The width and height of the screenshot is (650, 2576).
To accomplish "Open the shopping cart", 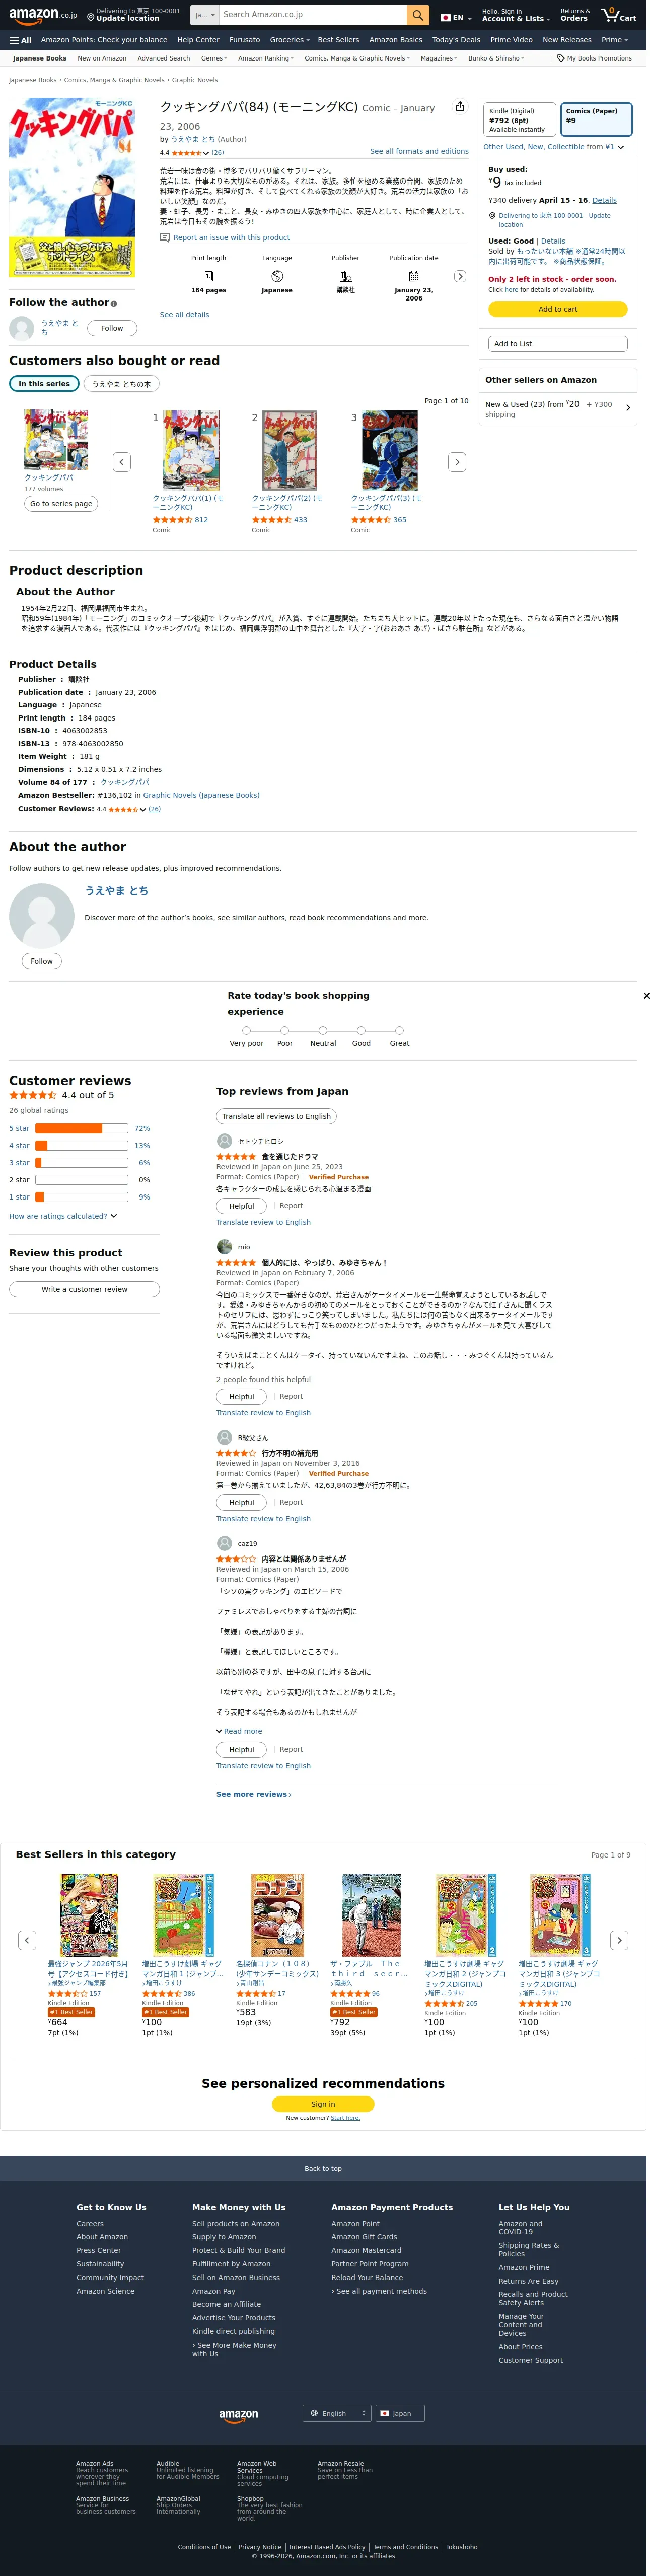I will pyautogui.click(x=618, y=15).
